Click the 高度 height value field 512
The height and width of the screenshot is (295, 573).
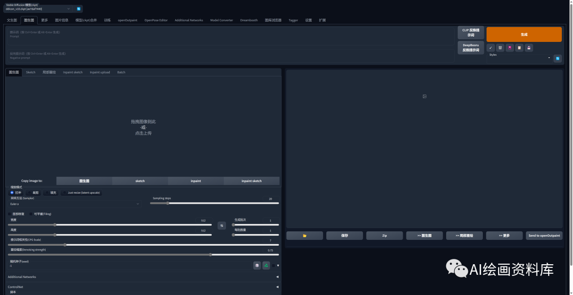tap(204, 231)
